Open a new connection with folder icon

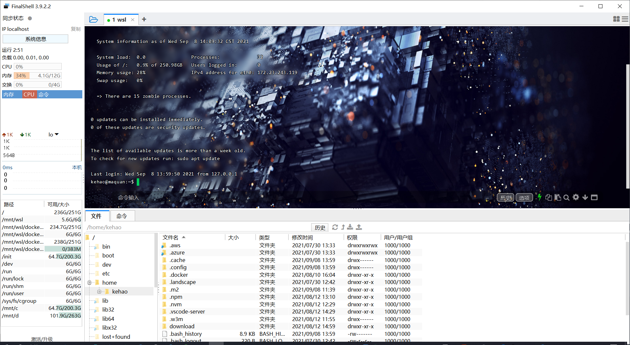[94, 19]
